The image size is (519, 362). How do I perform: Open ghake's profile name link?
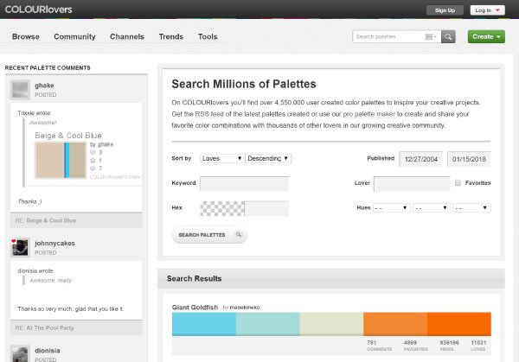coord(44,86)
